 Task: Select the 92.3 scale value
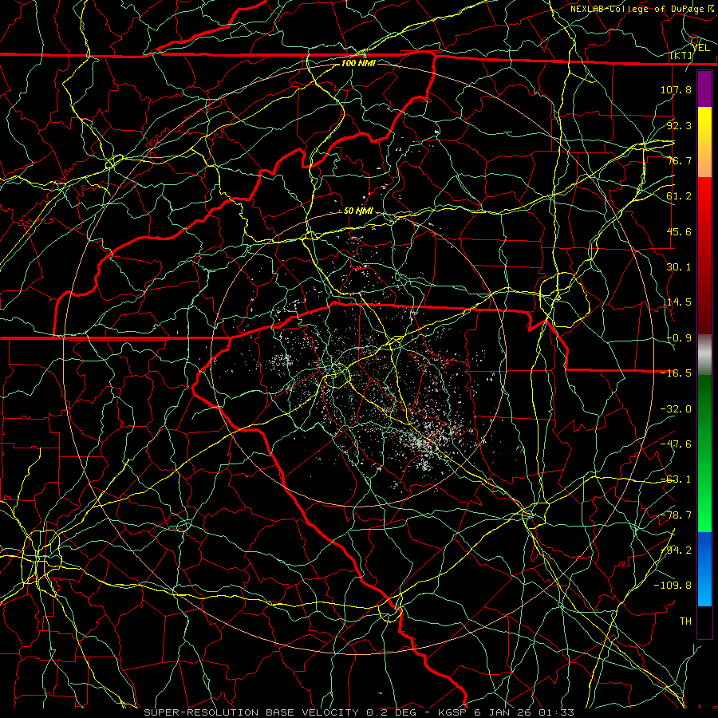(x=679, y=125)
